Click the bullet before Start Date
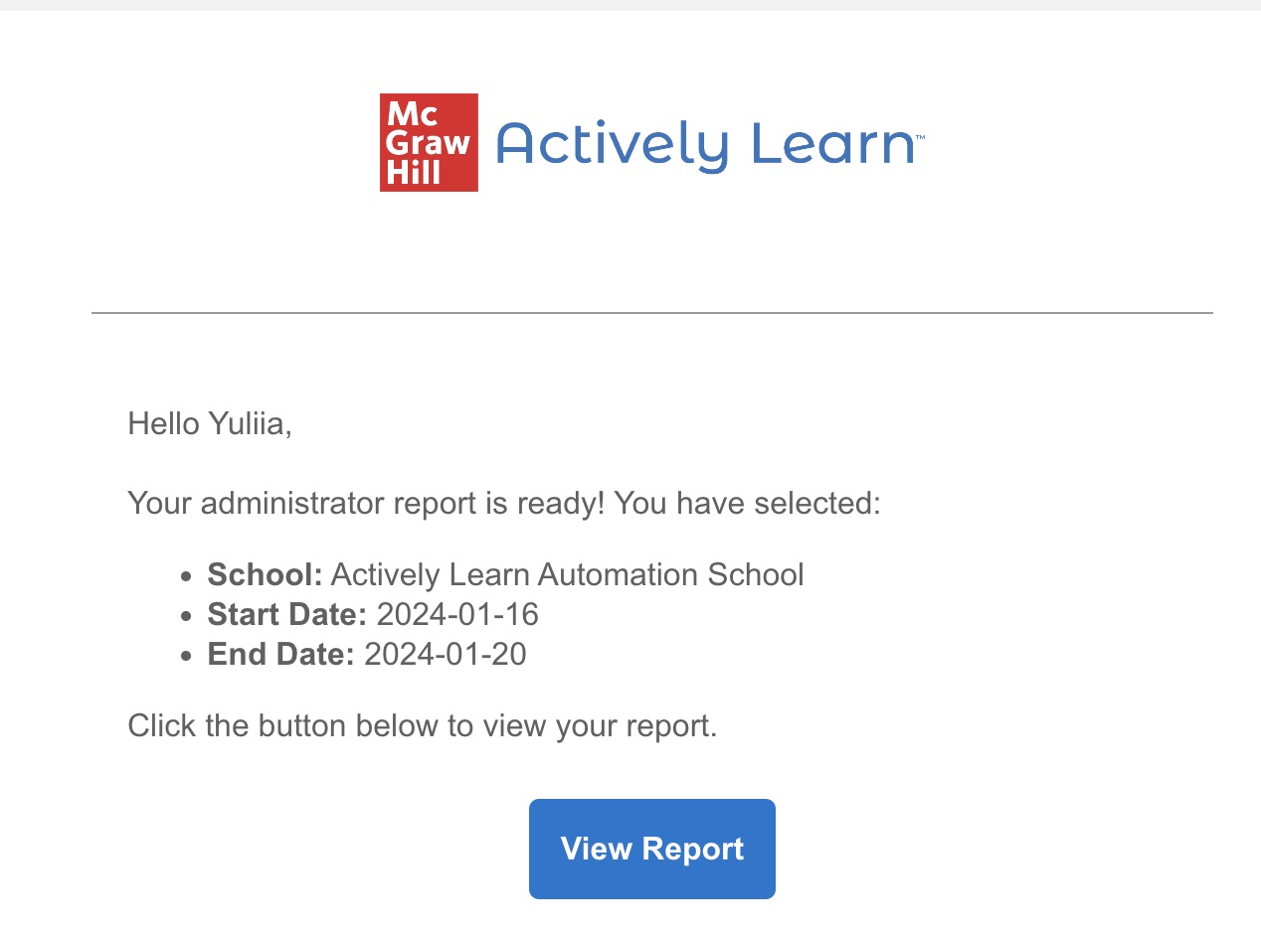 186,617
